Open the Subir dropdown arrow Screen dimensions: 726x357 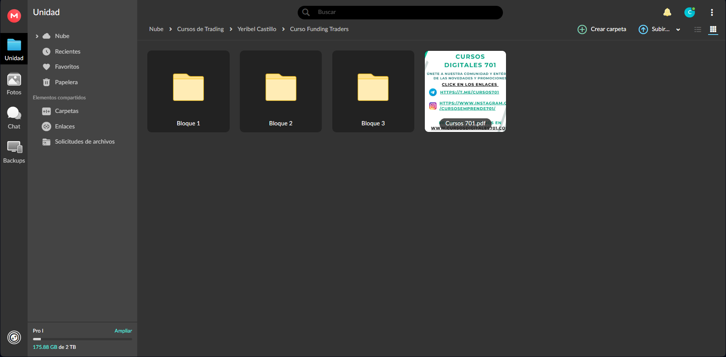[x=678, y=29]
